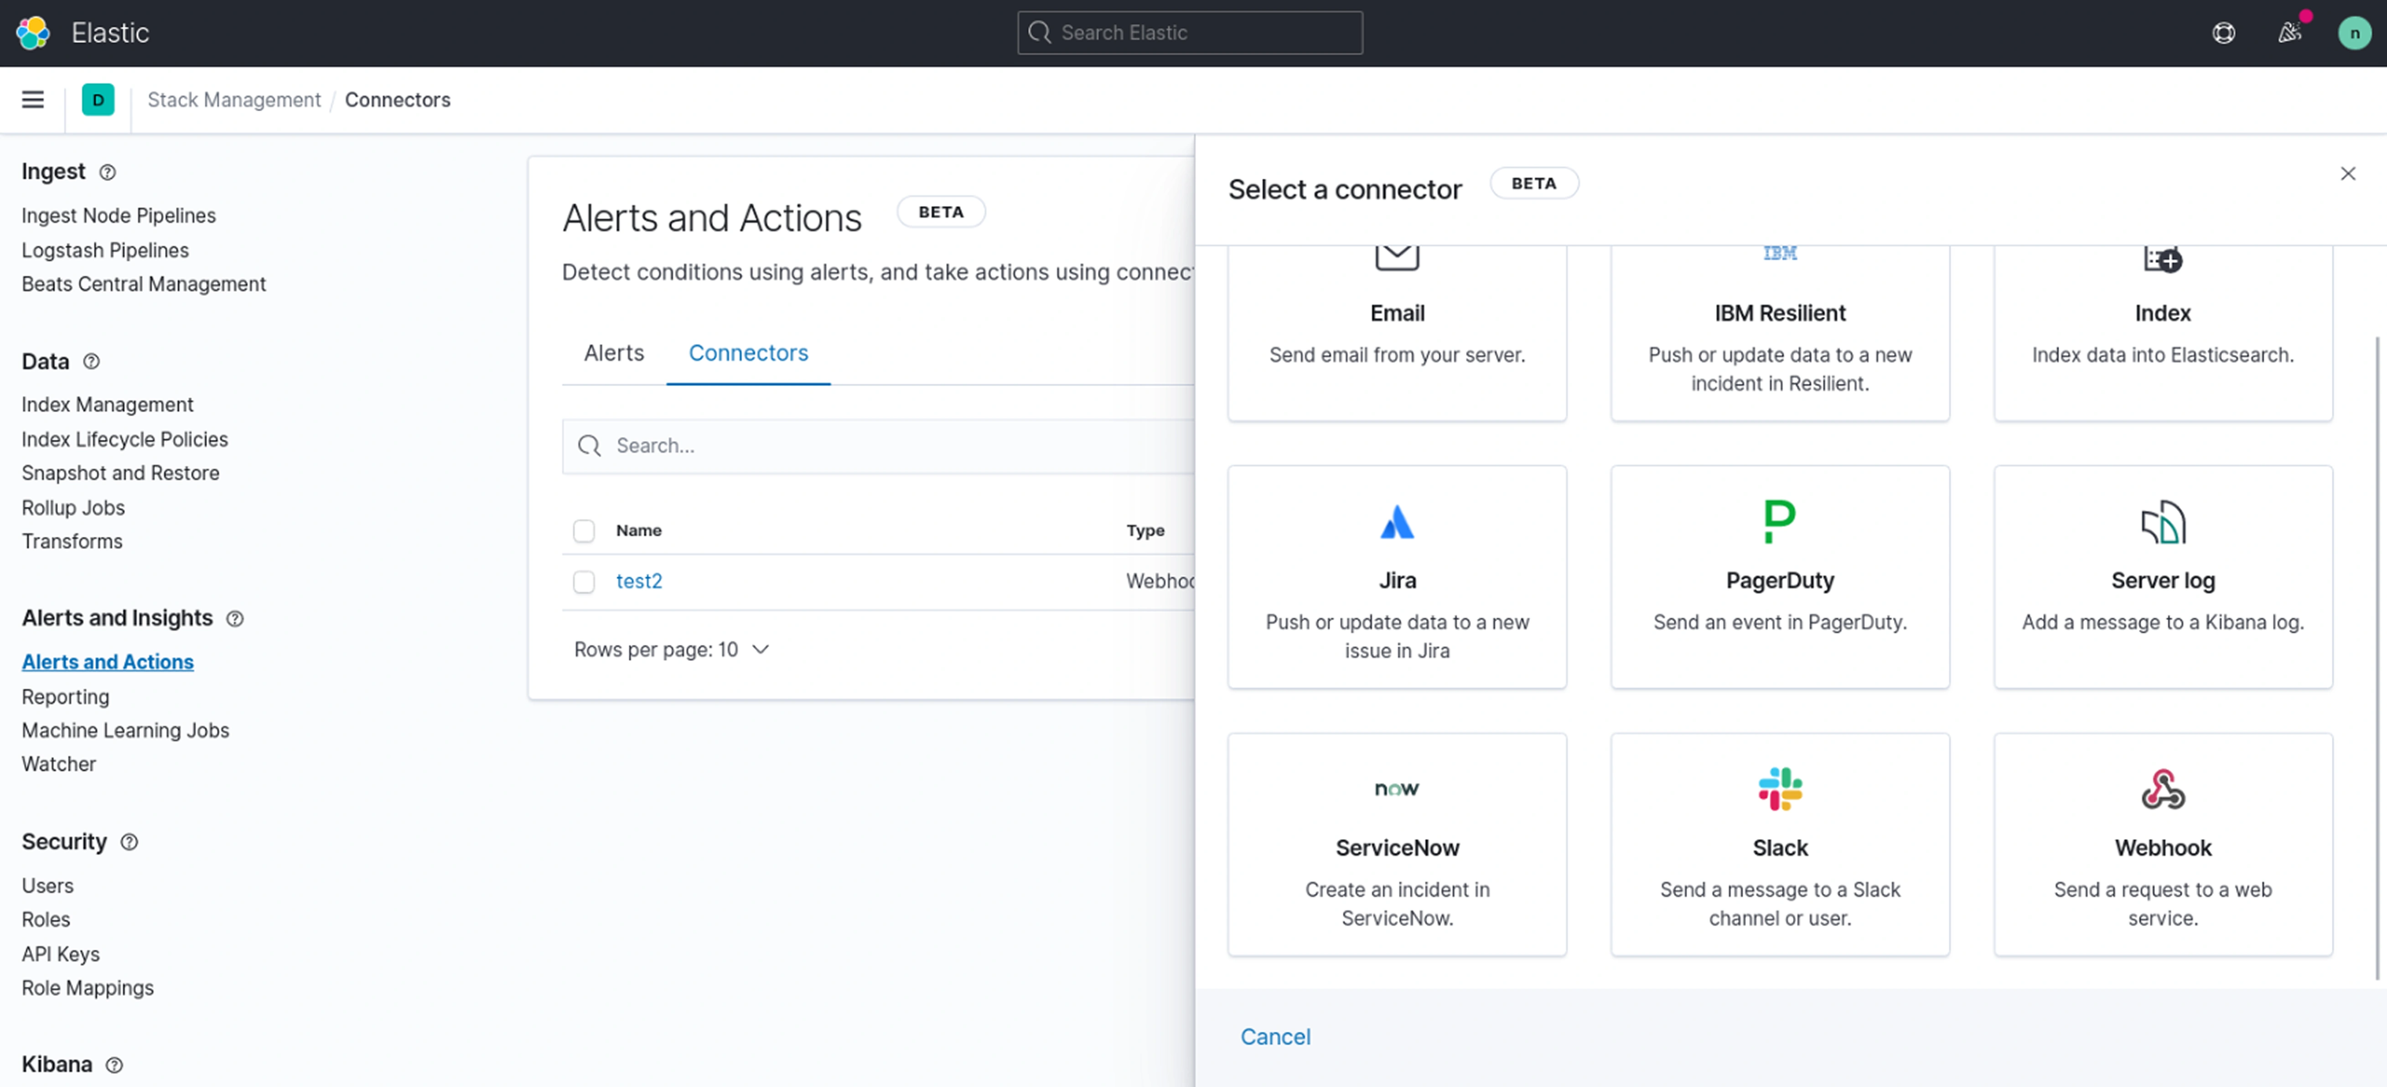This screenshot has width=2387, height=1087.
Task: Open the help lifebuoy icon in the header
Action: [x=2223, y=33]
